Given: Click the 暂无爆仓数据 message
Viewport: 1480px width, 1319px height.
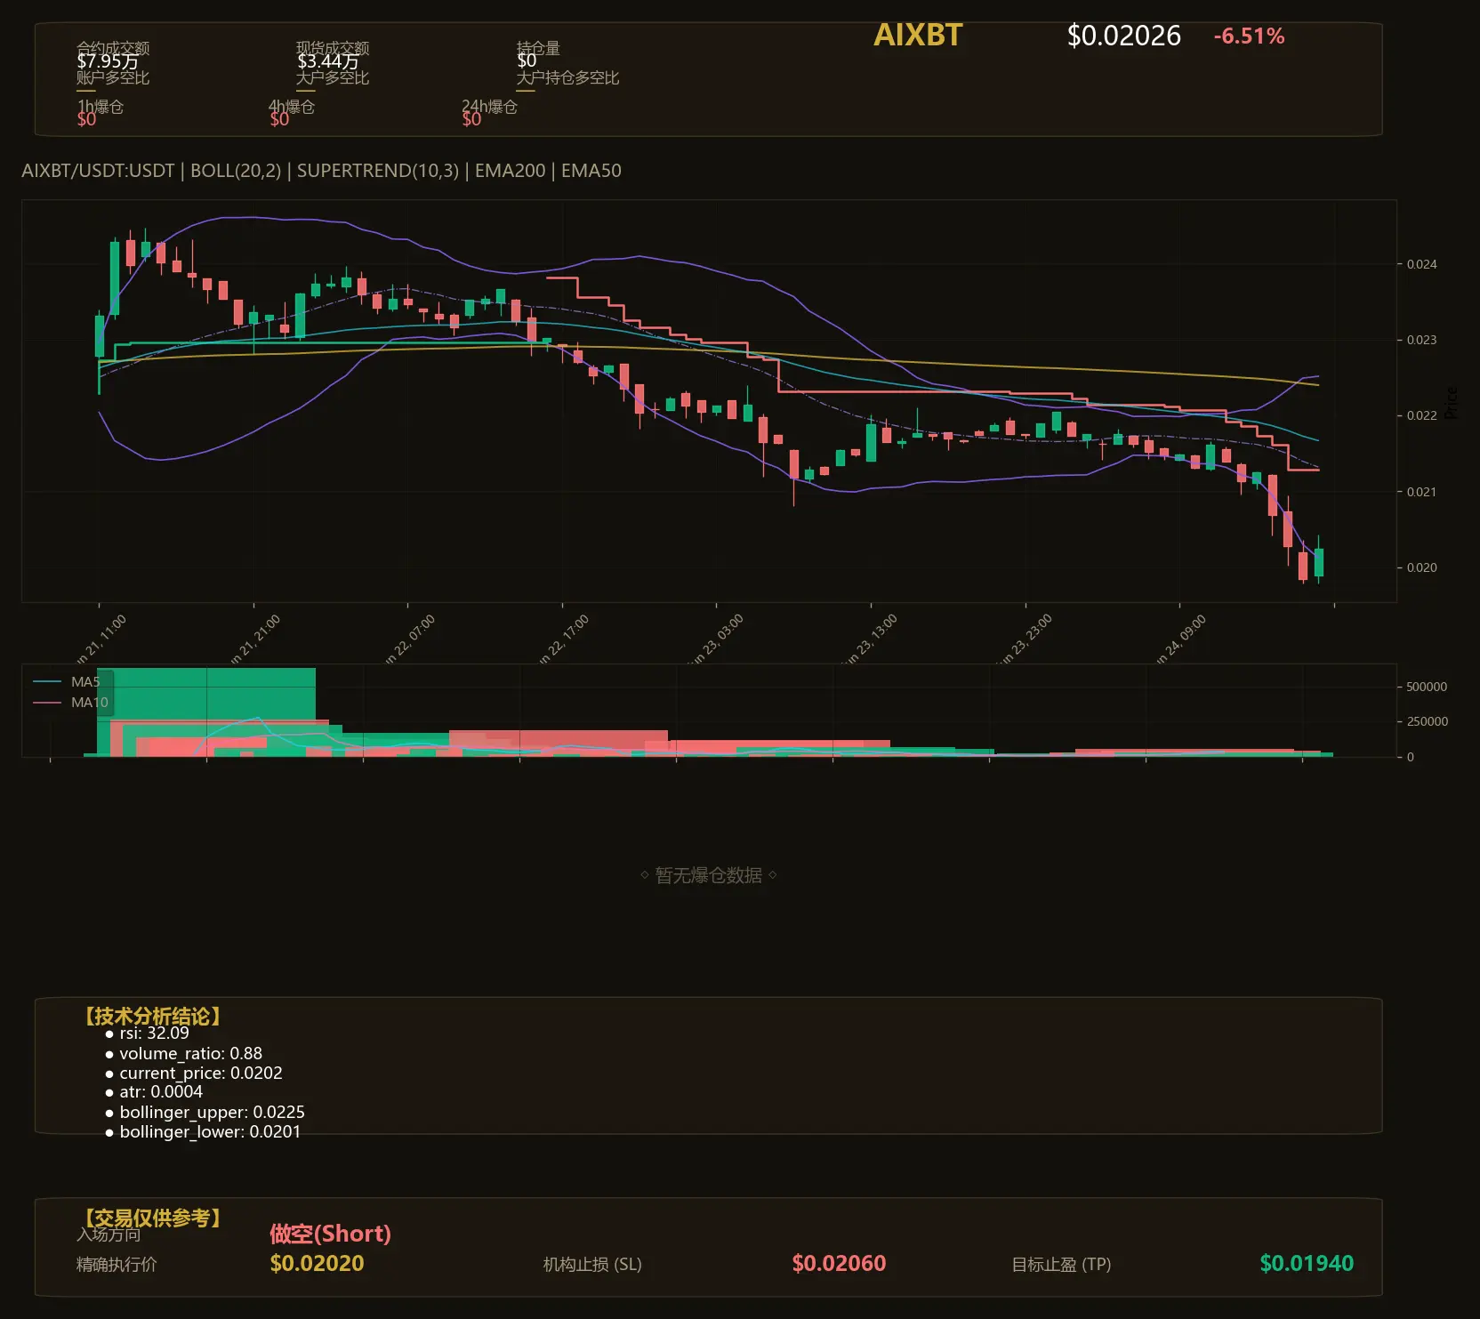Looking at the screenshot, I should click(709, 875).
